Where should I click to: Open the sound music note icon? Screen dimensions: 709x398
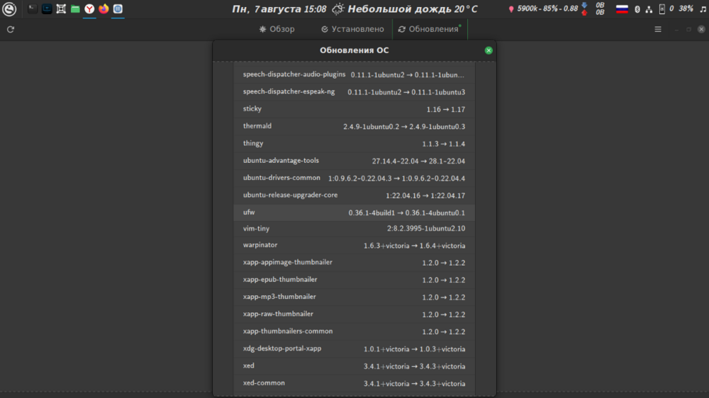pyautogui.click(x=703, y=9)
